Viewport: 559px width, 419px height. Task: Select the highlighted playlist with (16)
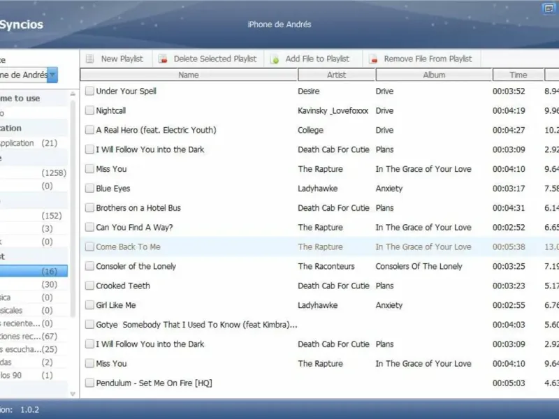34,272
